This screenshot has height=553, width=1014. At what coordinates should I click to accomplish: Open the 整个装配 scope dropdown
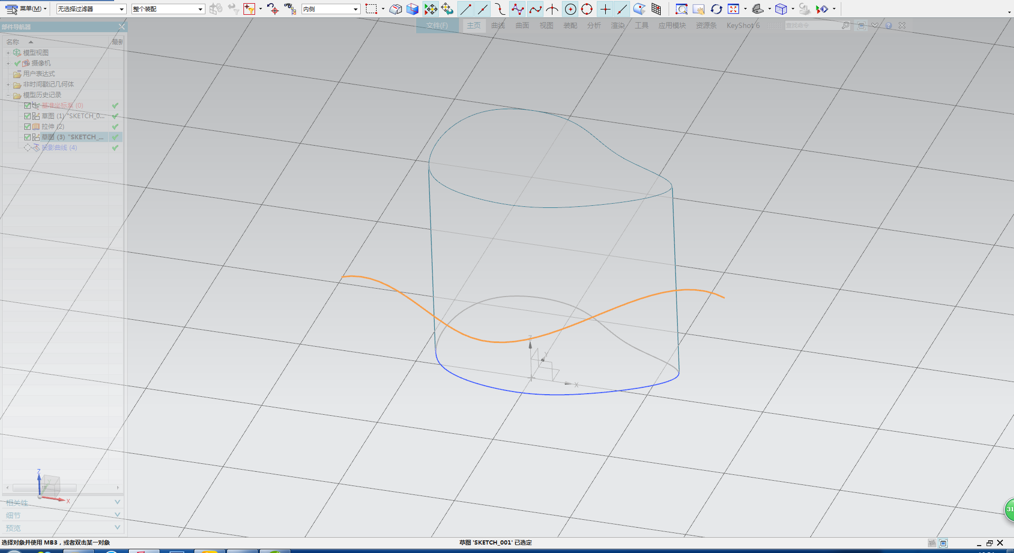(x=168, y=9)
